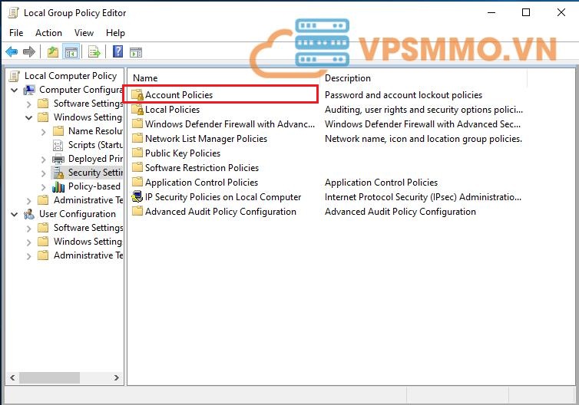
Task: Toggle the Show/Hide Console Tree icon
Action: [71, 51]
